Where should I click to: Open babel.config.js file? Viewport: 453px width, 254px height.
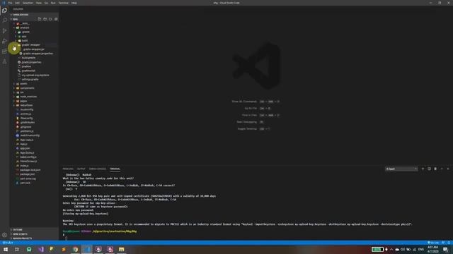point(28,157)
